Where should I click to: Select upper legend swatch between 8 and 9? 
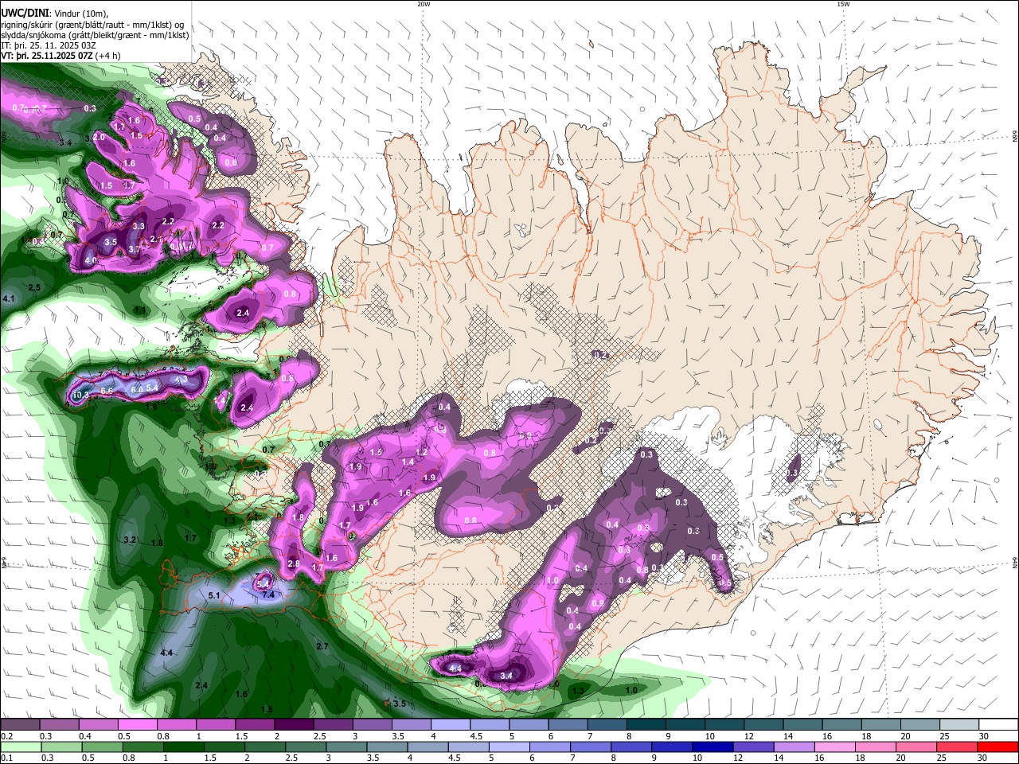(646, 725)
